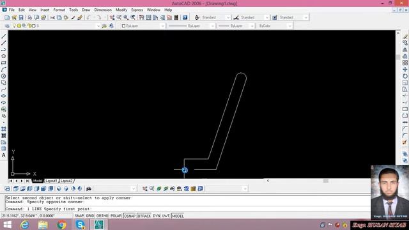Open the ByLayer color control dropdown

162,26
